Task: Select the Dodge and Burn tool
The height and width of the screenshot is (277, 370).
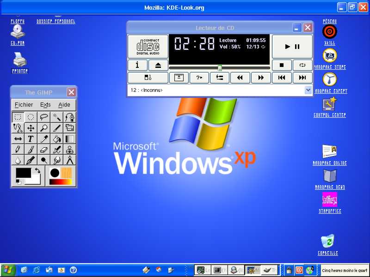Action: [x=43, y=160]
